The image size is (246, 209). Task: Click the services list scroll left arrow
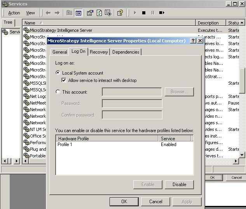[x=26, y=161]
